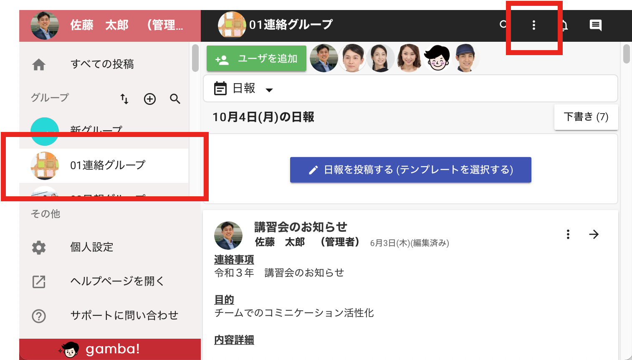Click the gear icon for 個人設定
Viewport: 632px width, 360px height.
(x=39, y=247)
